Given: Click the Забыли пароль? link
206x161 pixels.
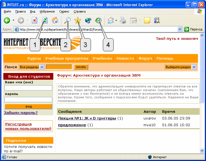Looking at the screenshot, I should click(21, 113).
